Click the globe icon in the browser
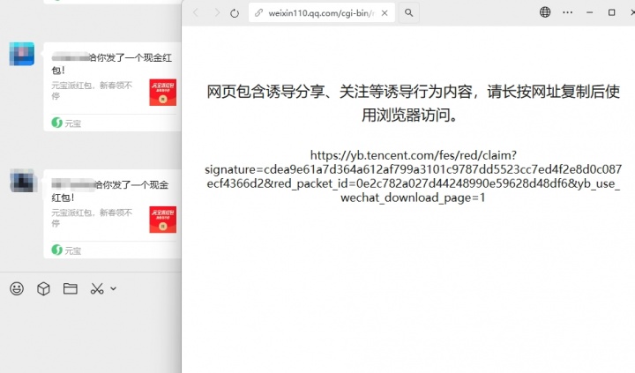 pos(545,12)
